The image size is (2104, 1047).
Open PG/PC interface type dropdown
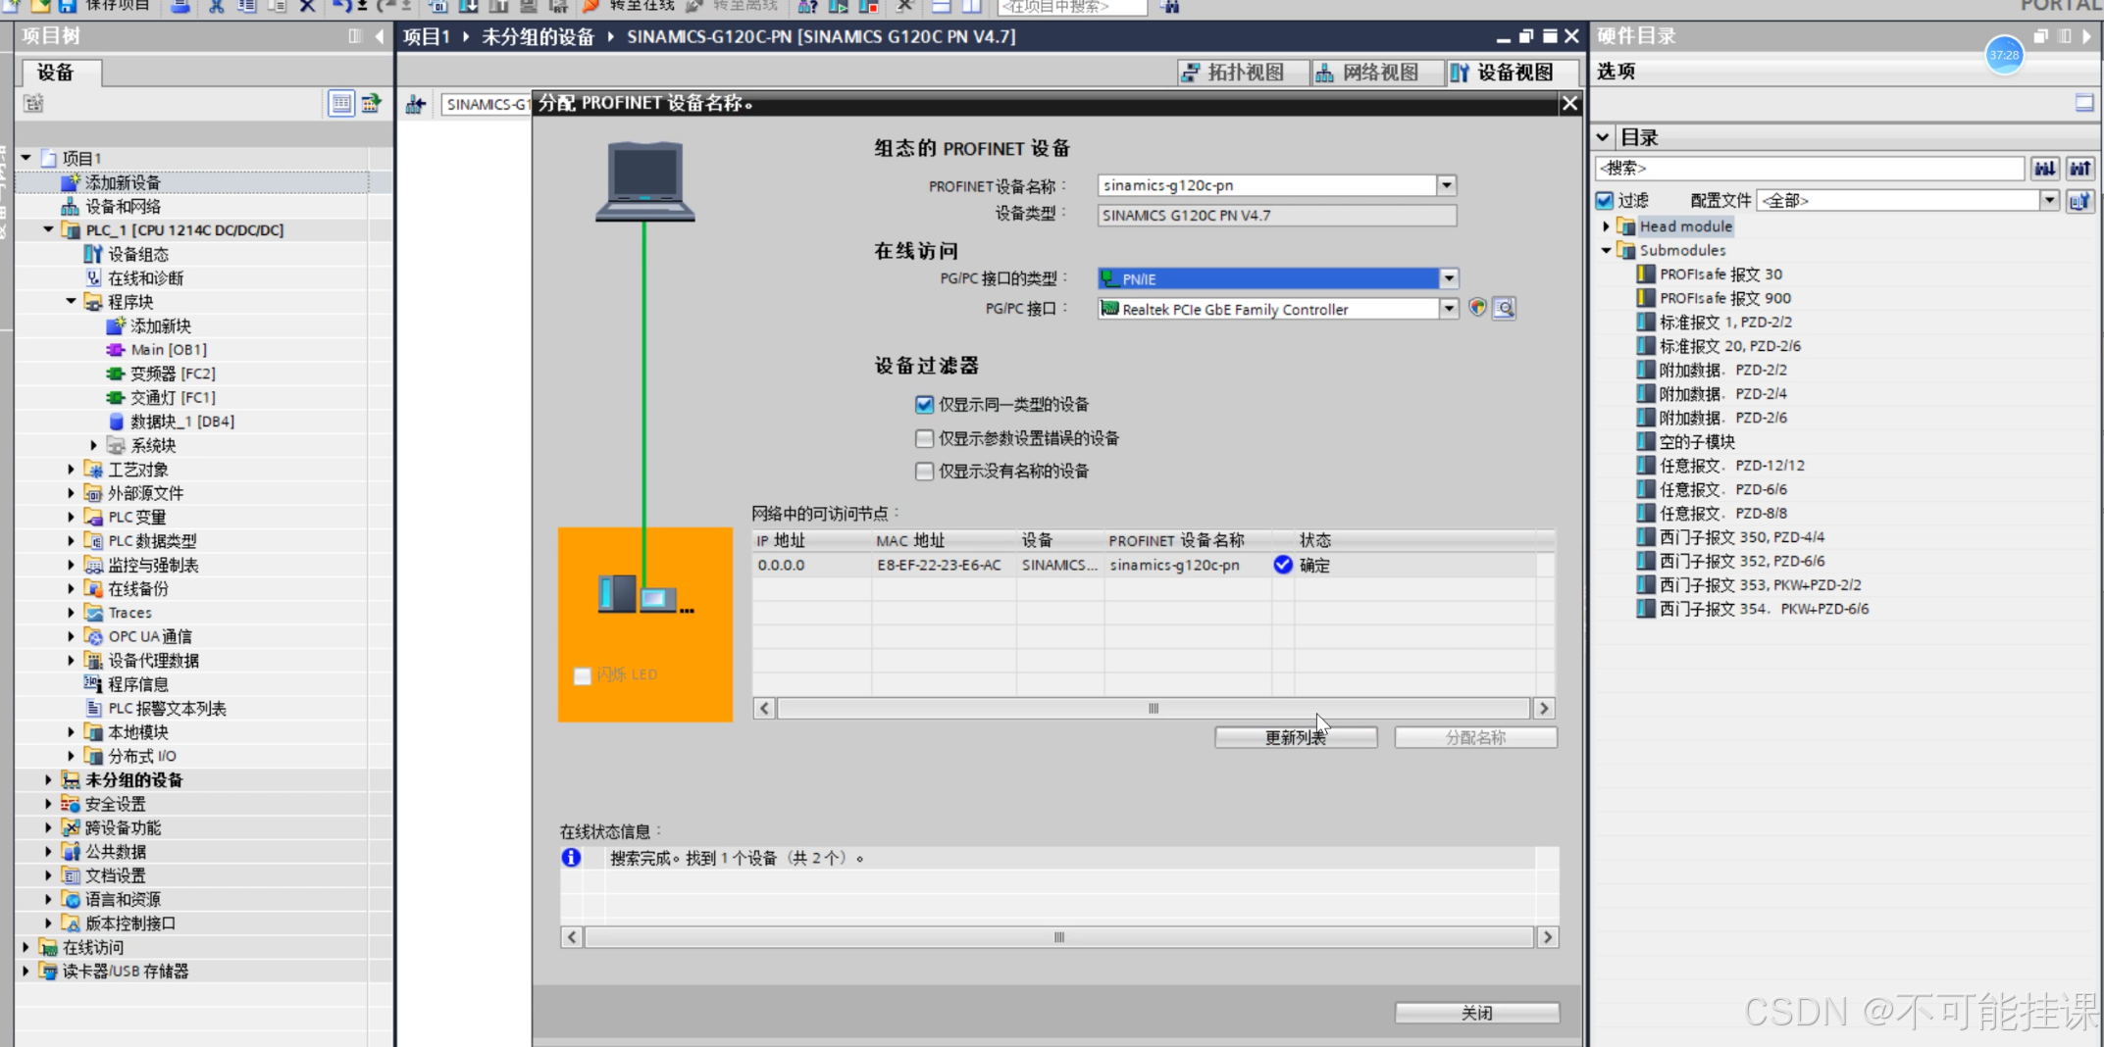(x=1449, y=278)
